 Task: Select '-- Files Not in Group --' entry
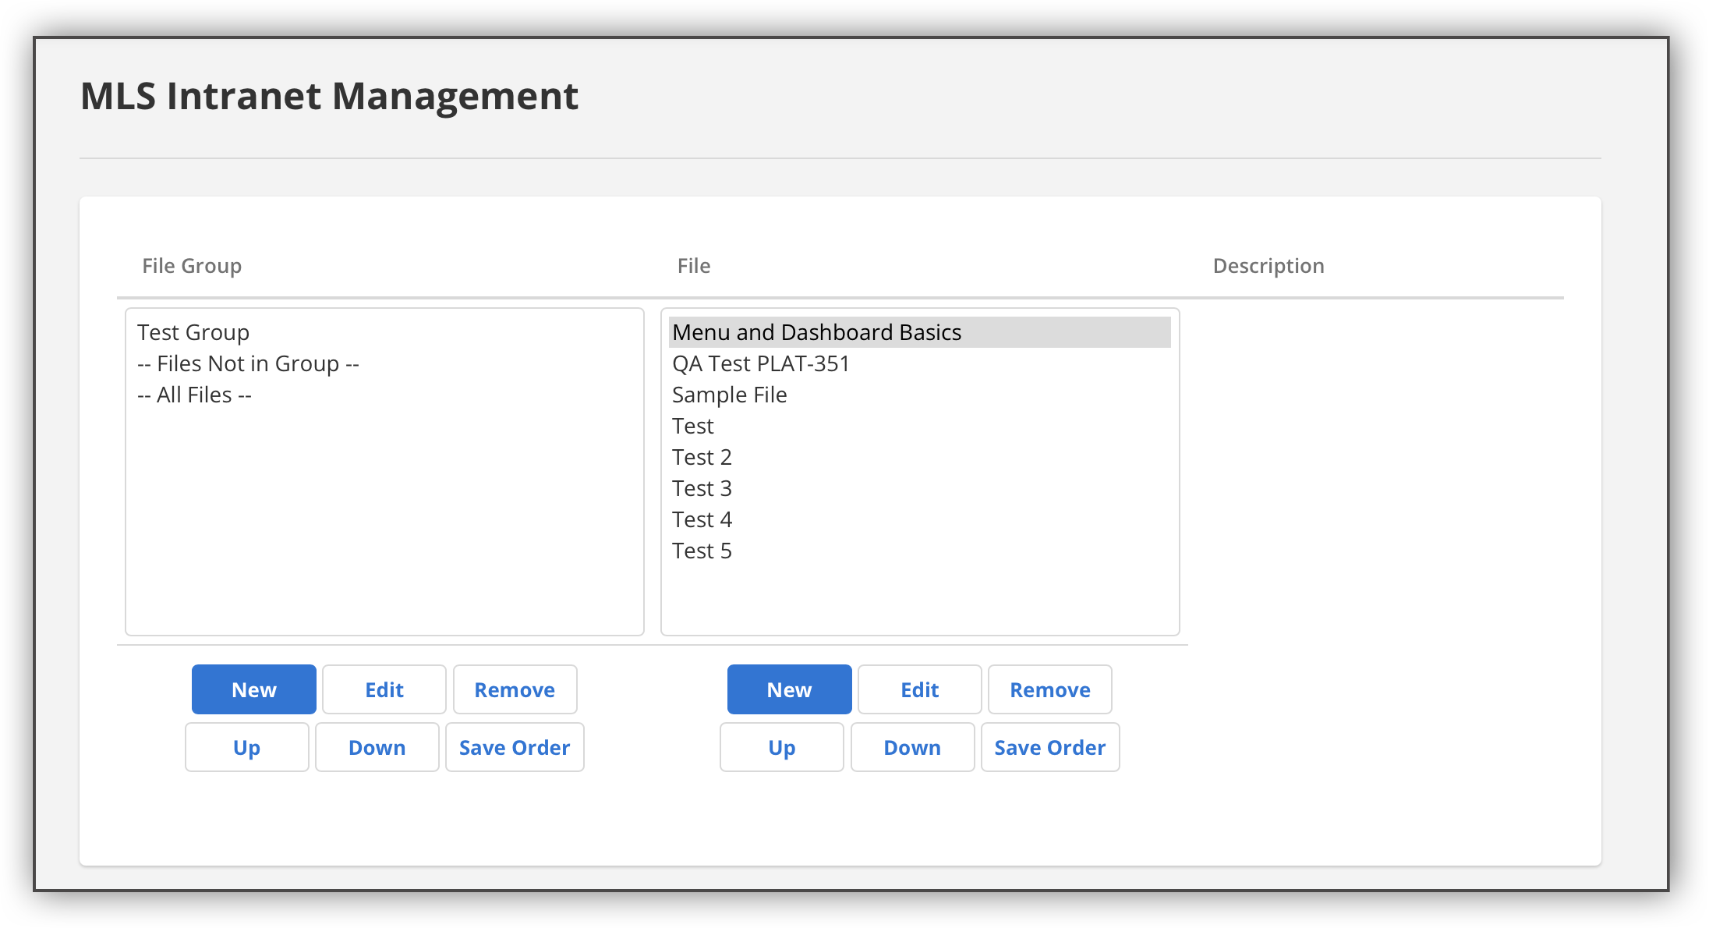coord(384,363)
